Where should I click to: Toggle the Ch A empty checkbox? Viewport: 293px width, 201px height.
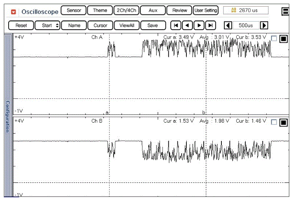click(274, 39)
